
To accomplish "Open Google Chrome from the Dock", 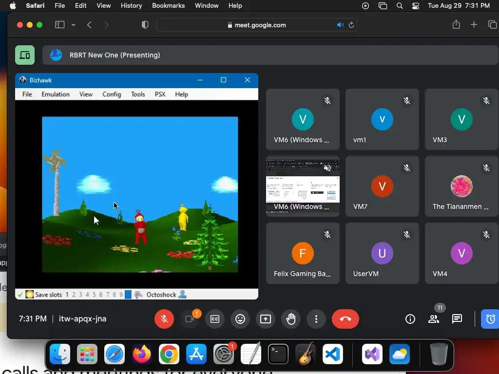I will (x=169, y=354).
